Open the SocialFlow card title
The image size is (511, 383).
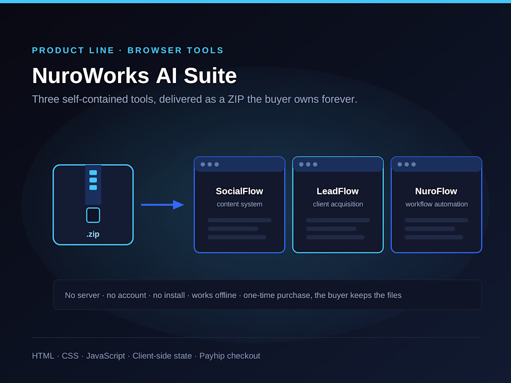[240, 191]
